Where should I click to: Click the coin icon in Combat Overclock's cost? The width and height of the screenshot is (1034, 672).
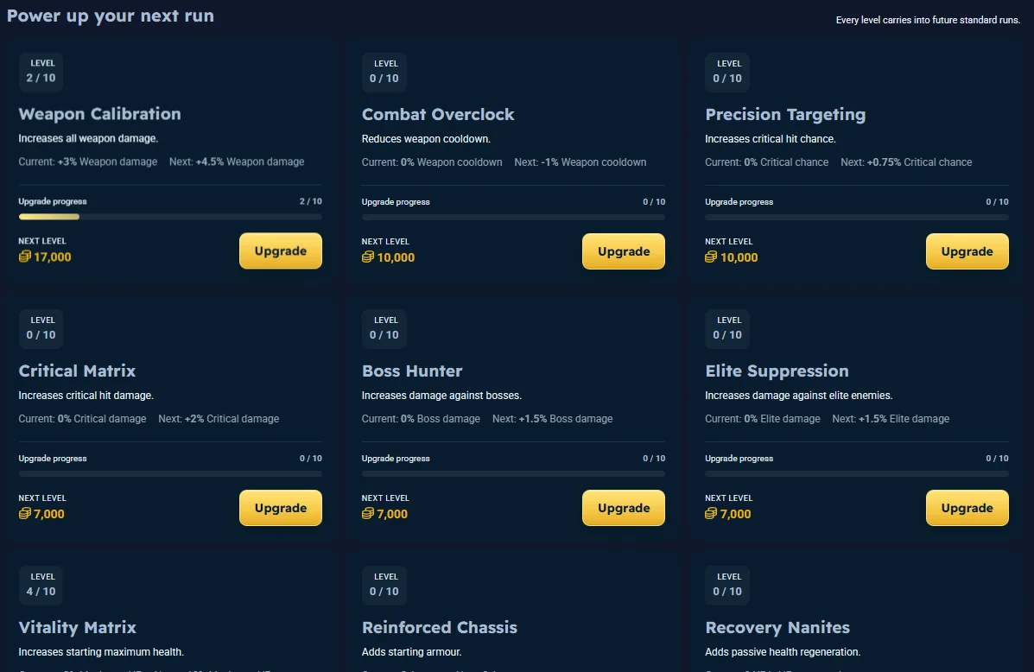[x=368, y=257]
